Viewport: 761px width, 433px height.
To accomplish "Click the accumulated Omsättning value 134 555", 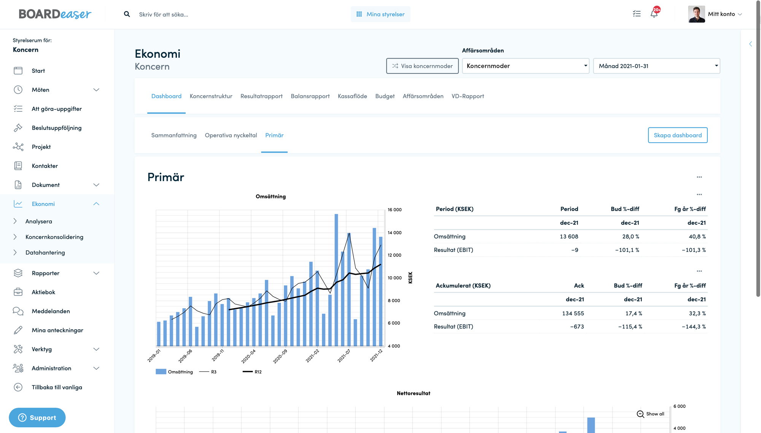I will coord(573,313).
